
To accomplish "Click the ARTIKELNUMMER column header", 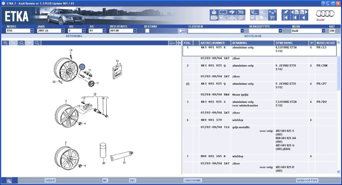I will (x=215, y=43).
